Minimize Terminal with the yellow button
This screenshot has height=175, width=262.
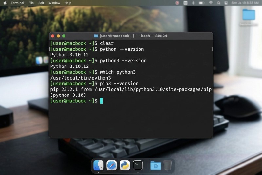pos(58,36)
